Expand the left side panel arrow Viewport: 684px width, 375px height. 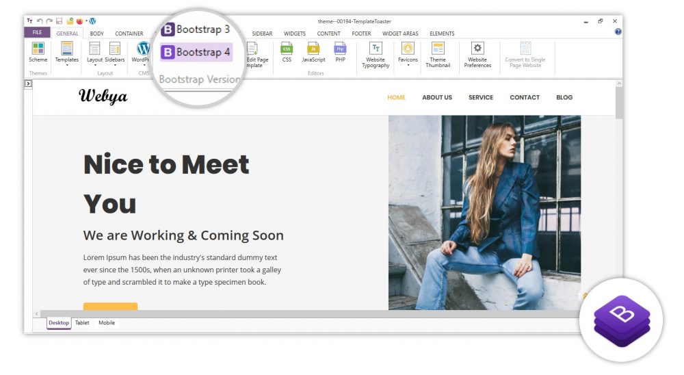[28, 83]
